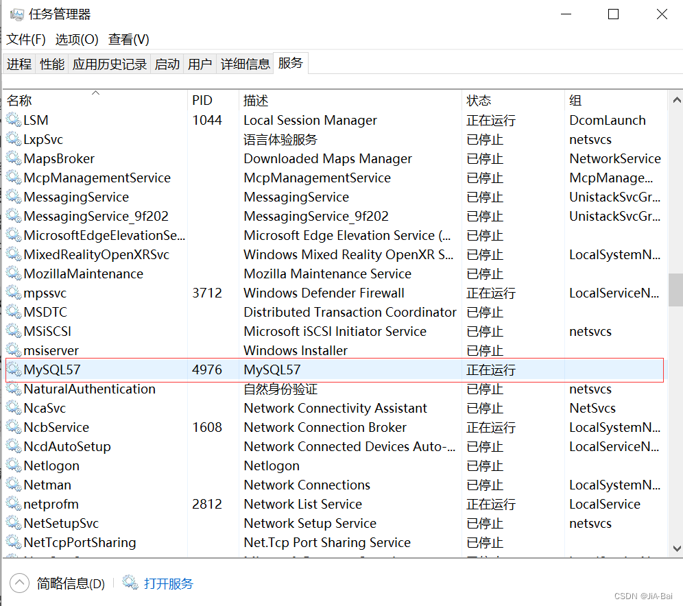683x606 pixels.
Task: Click the gear icon beside NetSetupSvc
Action: click(14, 522)
